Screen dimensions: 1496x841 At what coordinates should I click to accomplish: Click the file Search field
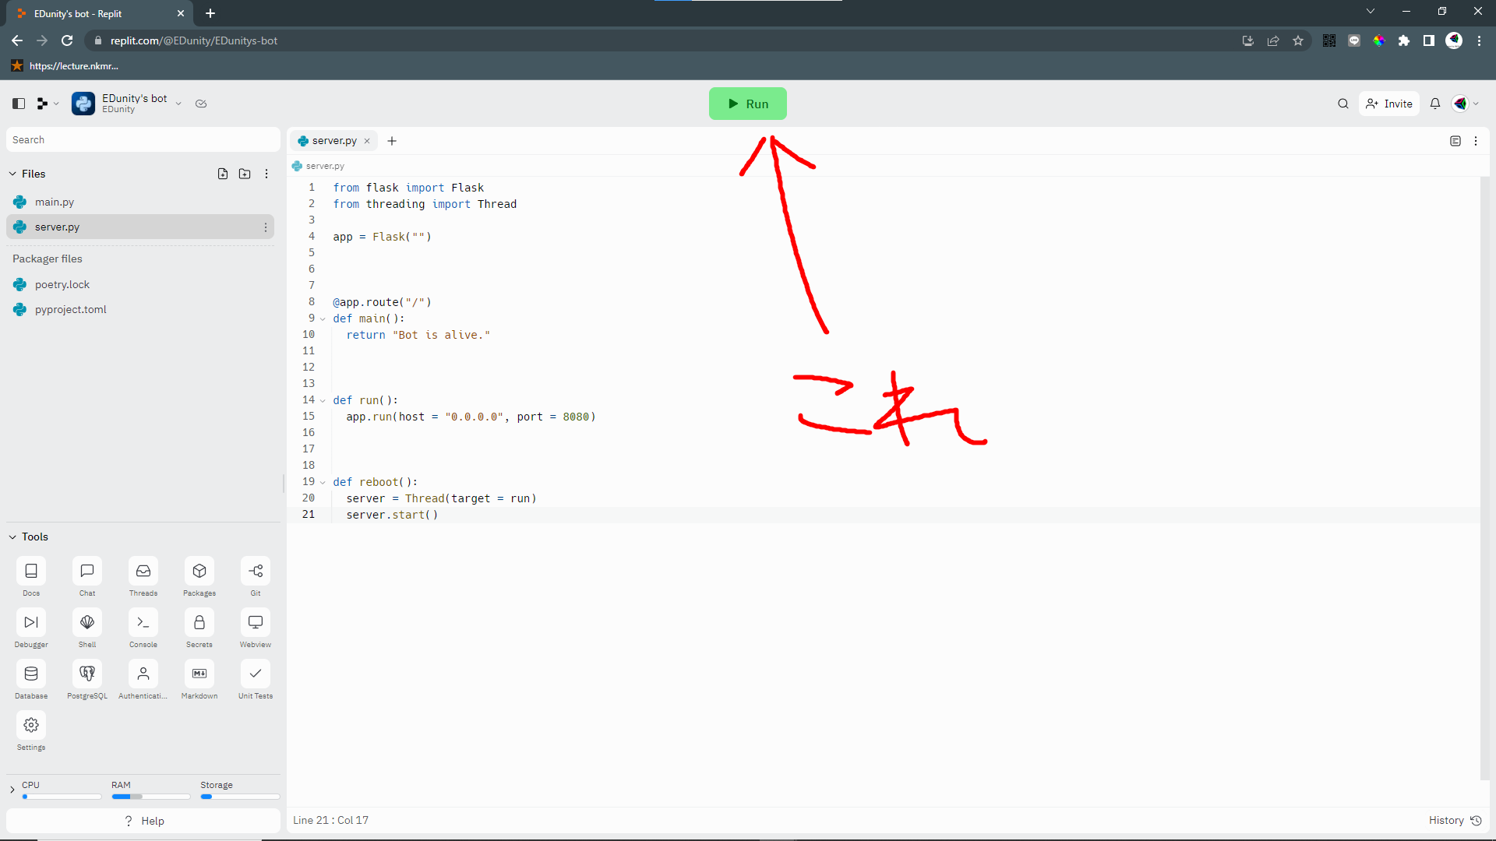pyautogui.click(x=143, y=140)
